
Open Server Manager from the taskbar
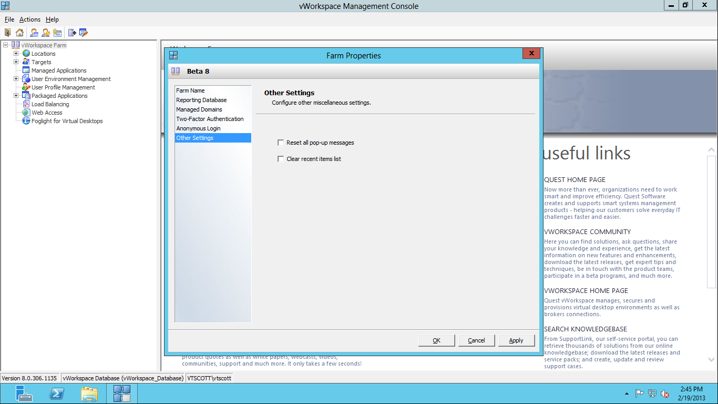pos(24,393)
